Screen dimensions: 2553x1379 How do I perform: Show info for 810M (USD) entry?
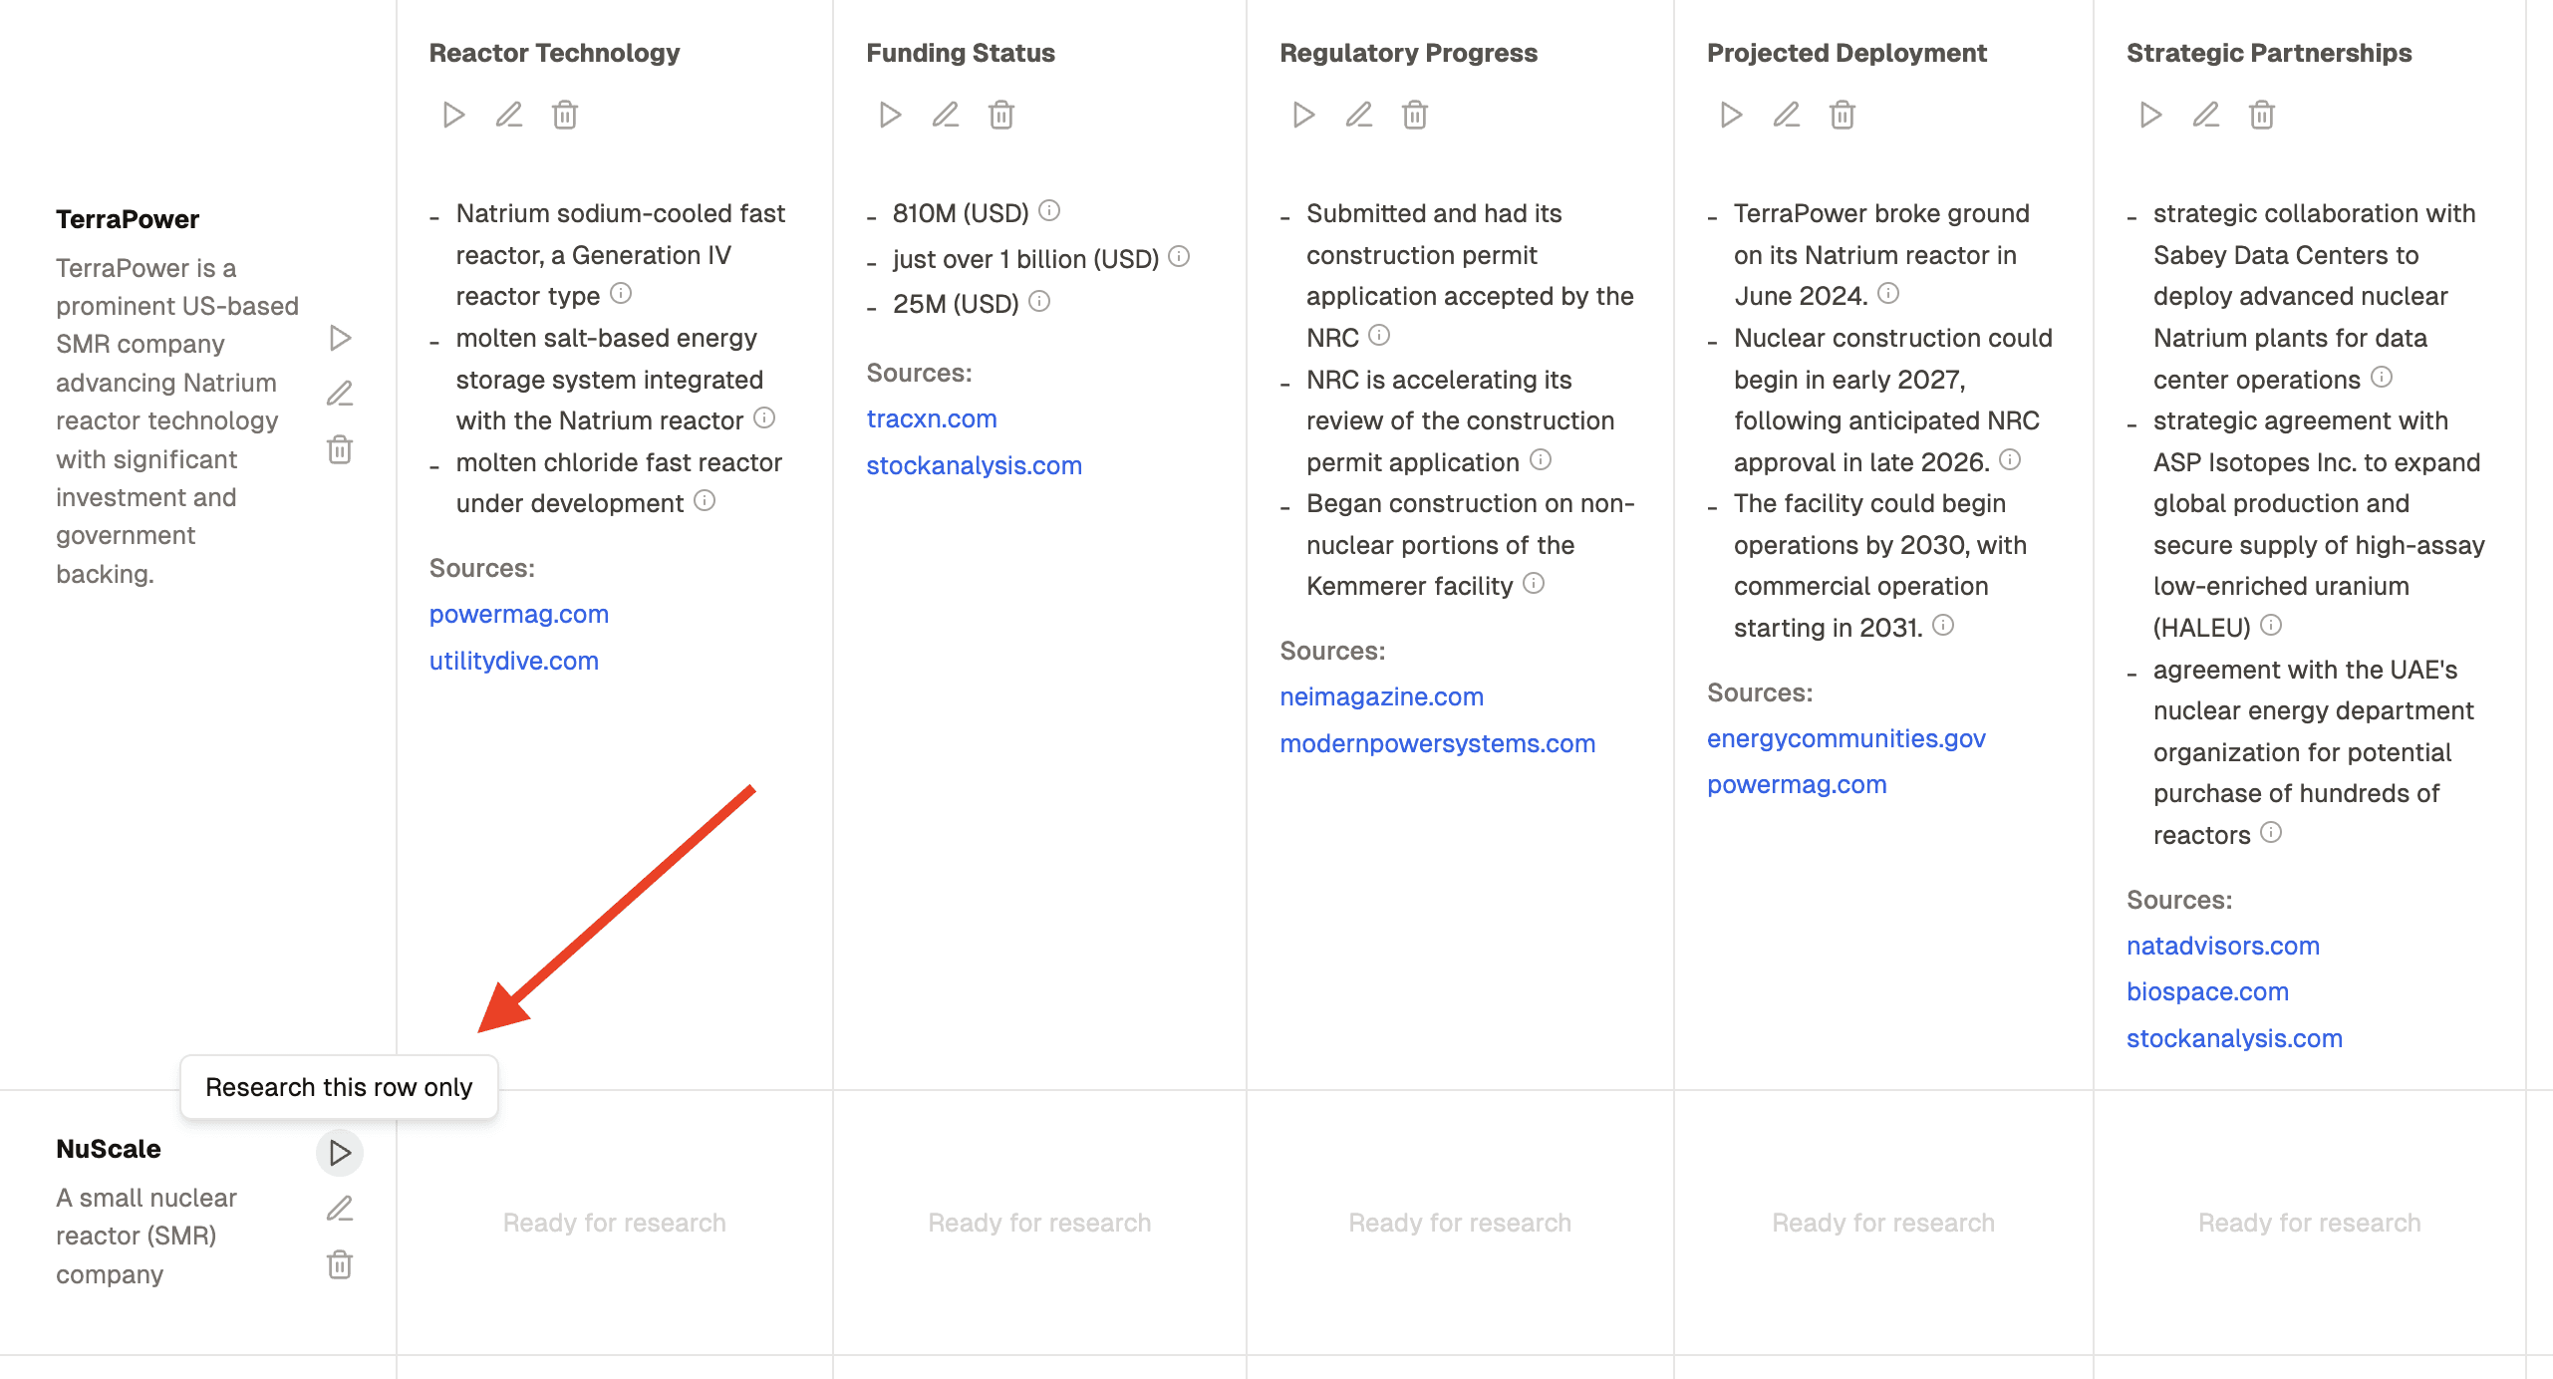click(1049, 210)
